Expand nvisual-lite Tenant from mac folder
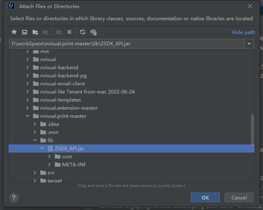Screen dimensions: 263x210 (x=27, y=91)
